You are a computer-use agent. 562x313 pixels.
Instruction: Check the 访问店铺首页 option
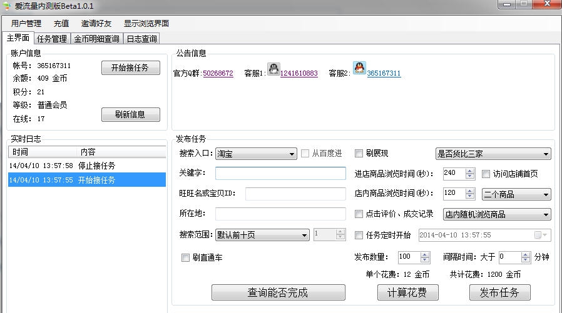click(x=486, y=174)
